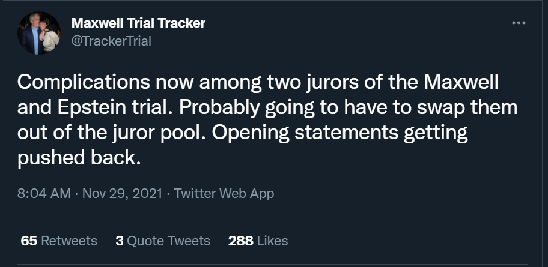Show the 3 Quote Tweets
The width and height of the screenshot is (548, 267).
(163, 241)
